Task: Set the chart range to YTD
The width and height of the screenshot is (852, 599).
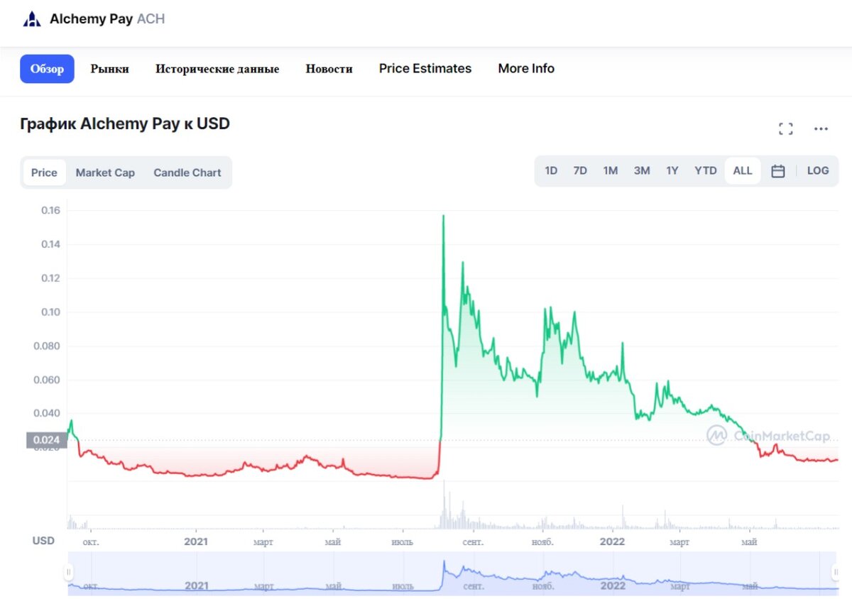Action: tap(706, 171)
